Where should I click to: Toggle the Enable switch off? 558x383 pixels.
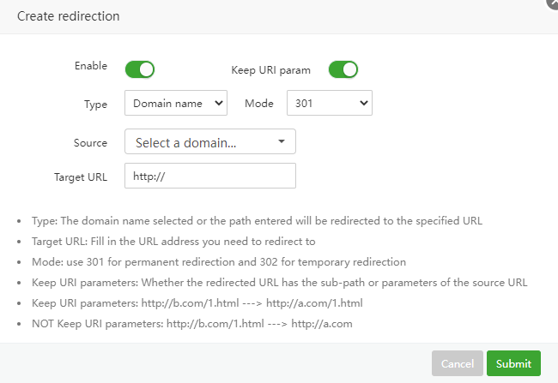pos(139,69)
